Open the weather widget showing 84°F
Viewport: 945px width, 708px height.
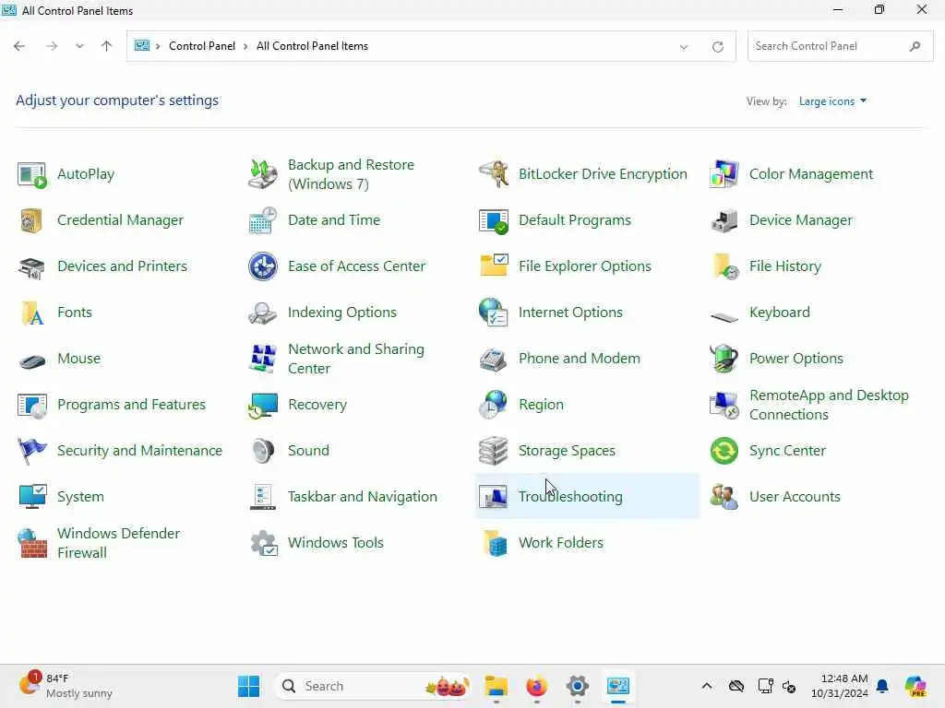[x=66, y=686]
